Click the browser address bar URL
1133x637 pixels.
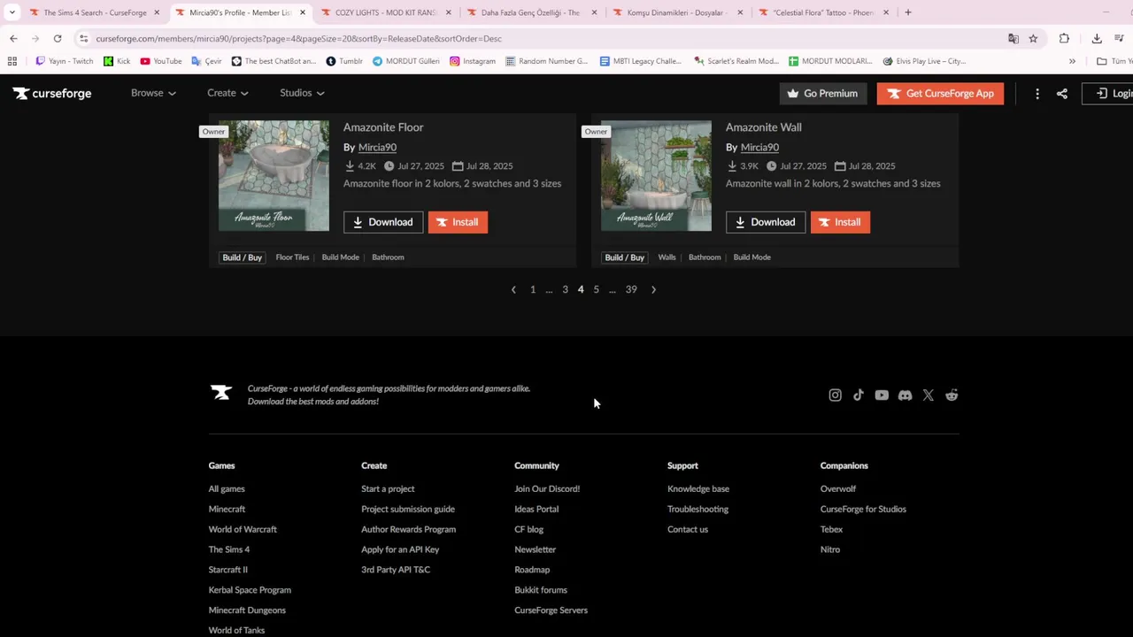pos(298,38)
